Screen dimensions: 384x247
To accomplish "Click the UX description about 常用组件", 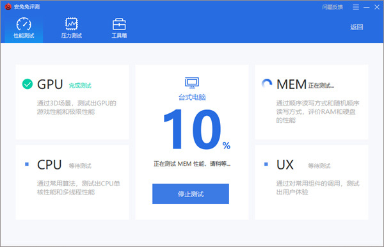I will click(x=317, y=187).
